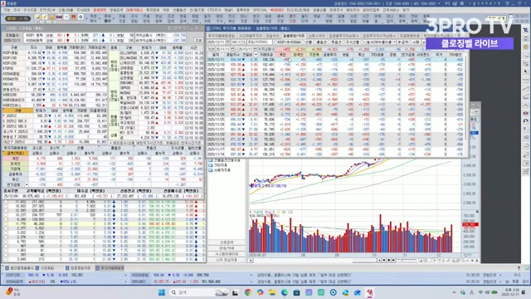Click the red DNS icon in toolbar
The height and width of the screenshot is (299, 531).
click(59, 17)
